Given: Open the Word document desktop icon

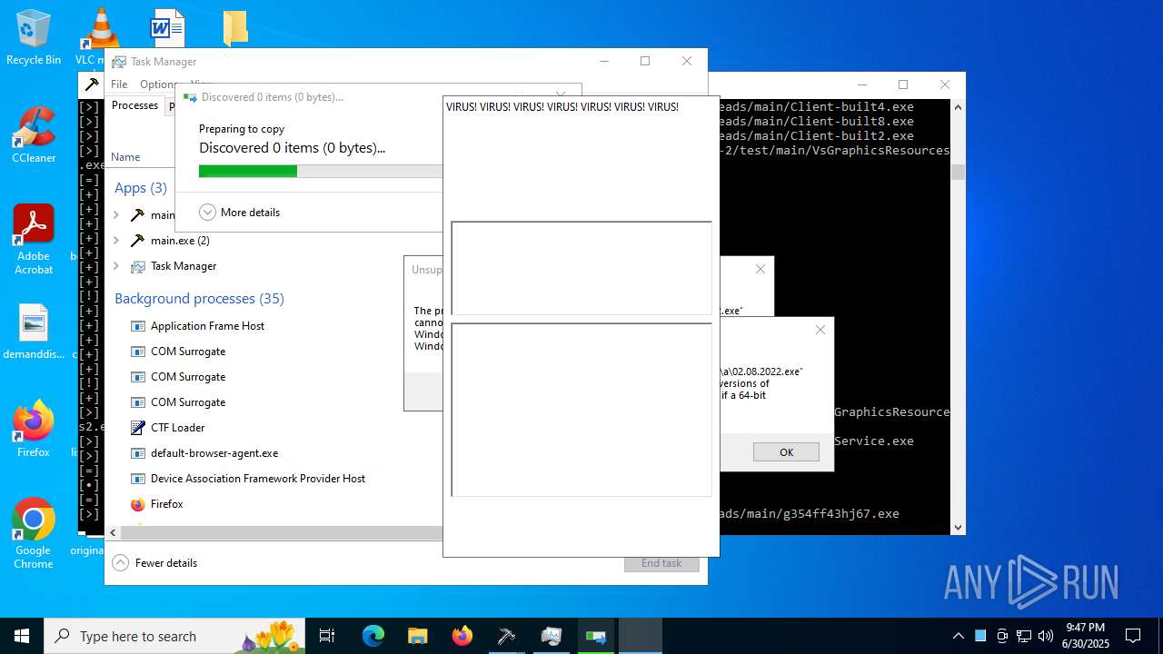Looking at the screenshot, I should tap(167, 27).
